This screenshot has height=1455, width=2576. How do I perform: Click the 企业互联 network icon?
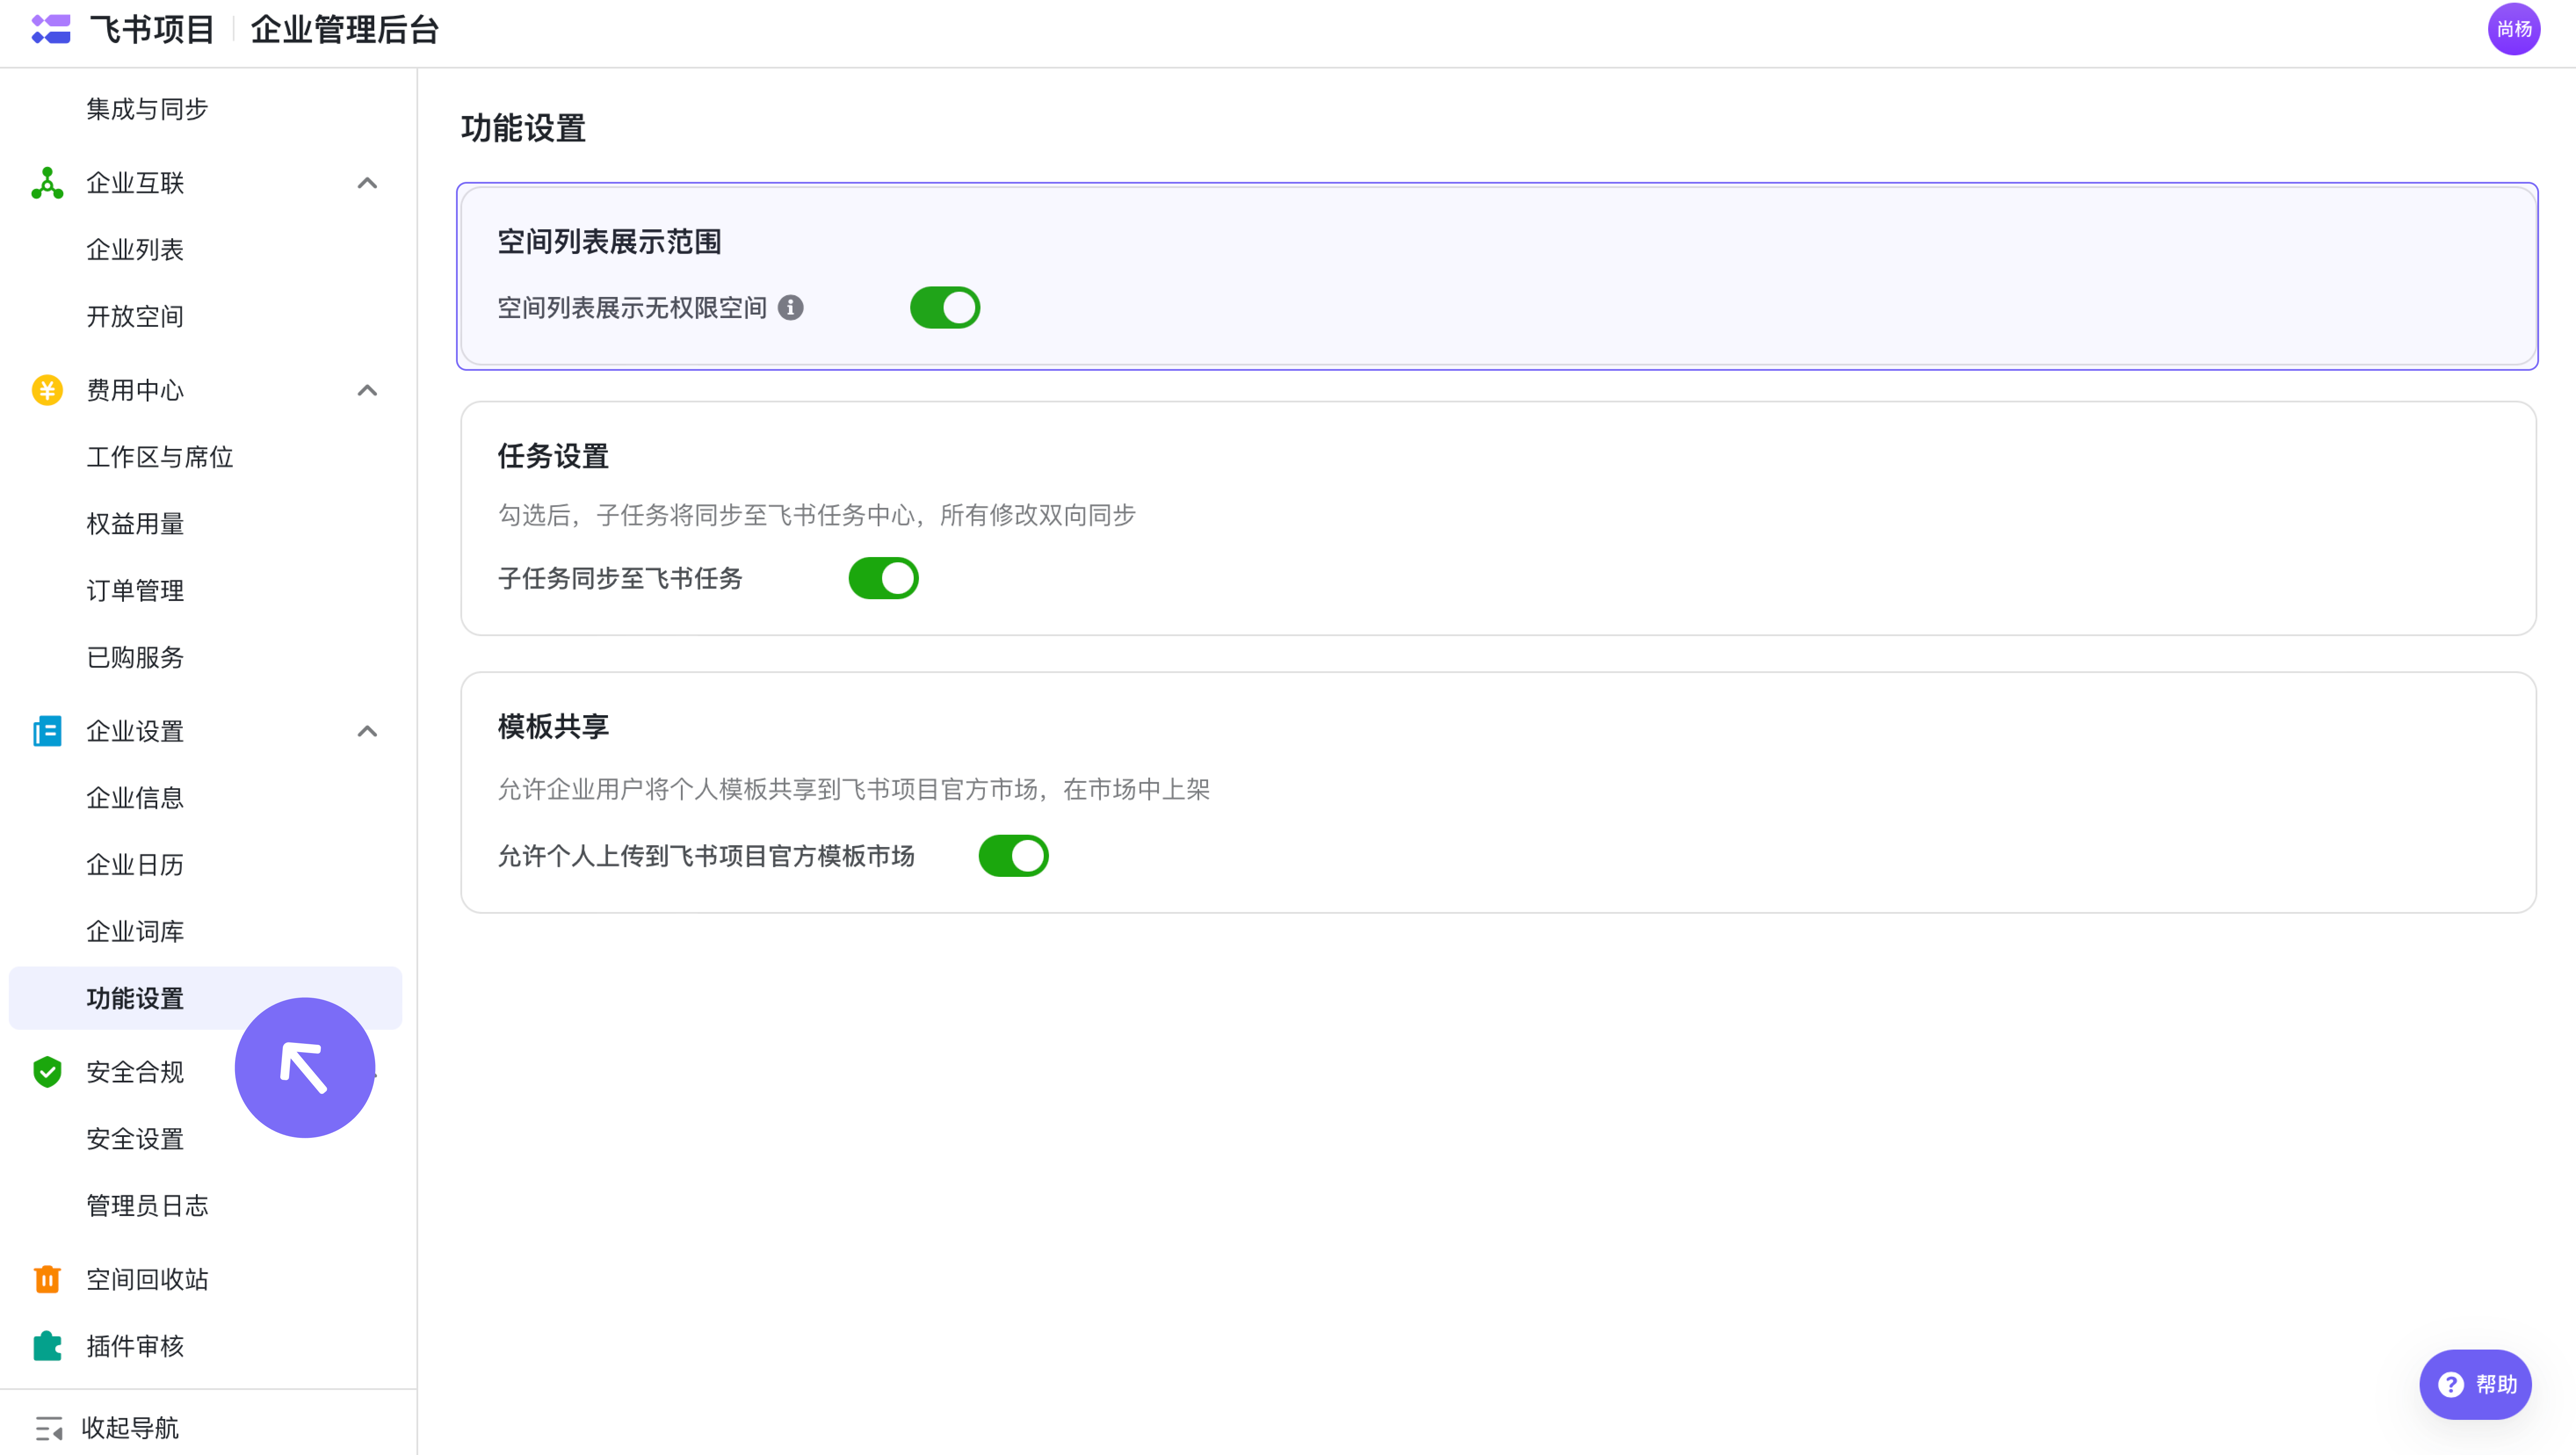pyautogui.click(x=47, y=183)
